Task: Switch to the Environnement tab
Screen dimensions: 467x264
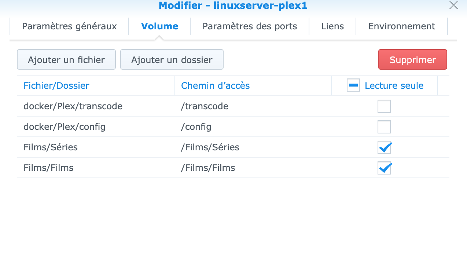Action: [x=401, y=26]
